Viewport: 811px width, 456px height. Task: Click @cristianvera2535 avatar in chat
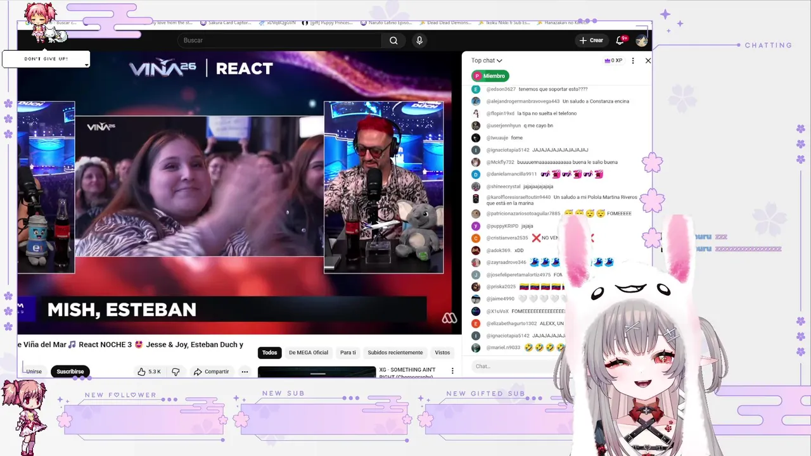476,238
